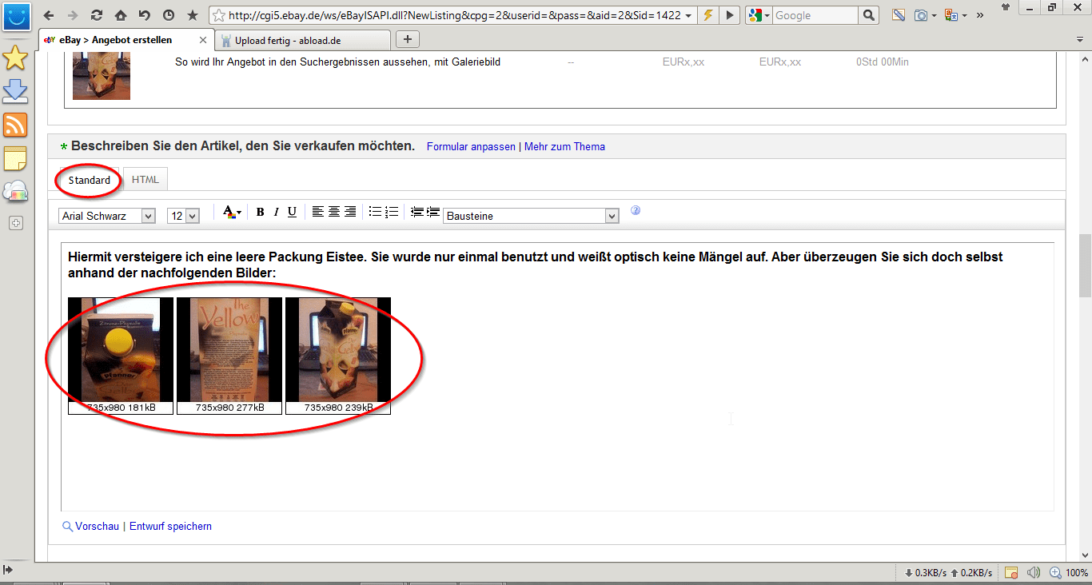Go forward to the next page
Viewport: 1092px width, 585px height.
pos(73,15)
